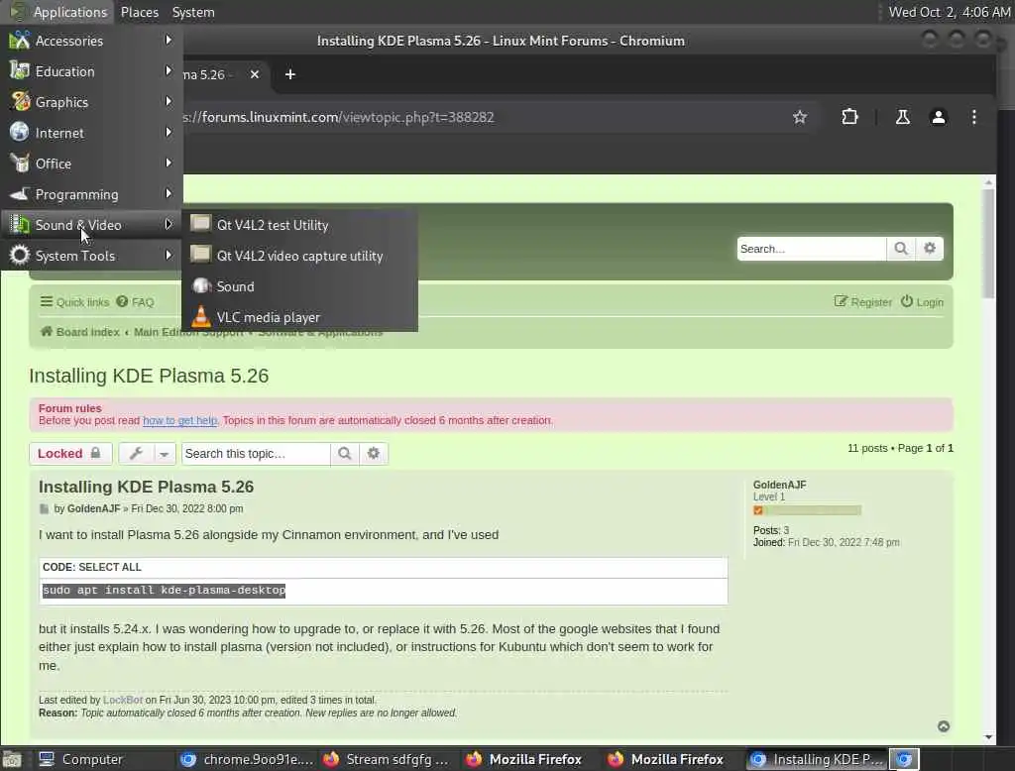Launch VLC media player
1015x771 pixels.
[x=299, y=317]
